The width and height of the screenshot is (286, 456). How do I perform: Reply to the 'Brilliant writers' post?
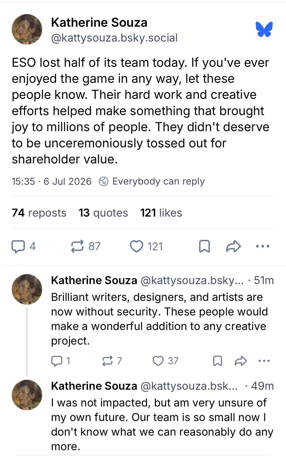point(61,361)
